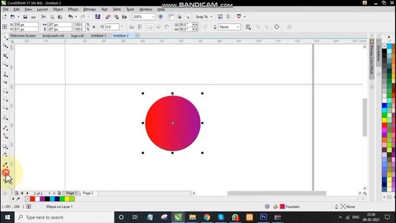
Task: Click the Publish to PDF icon
Action: pos(124,17)
